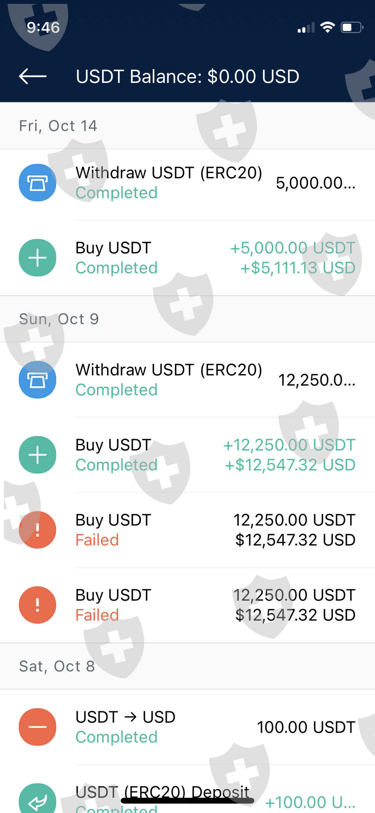Tap the blue withdraw icon on Oct 14
Screen dimensions: 375x813
(37, 183)
